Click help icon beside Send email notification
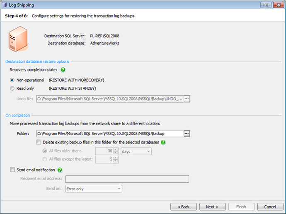 pyautogui.click(x=60, y=170)
